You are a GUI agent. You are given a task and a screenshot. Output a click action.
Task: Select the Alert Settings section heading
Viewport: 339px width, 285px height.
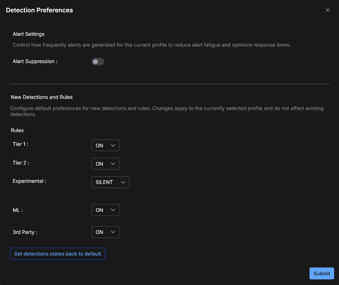click(x=28, y=34)
